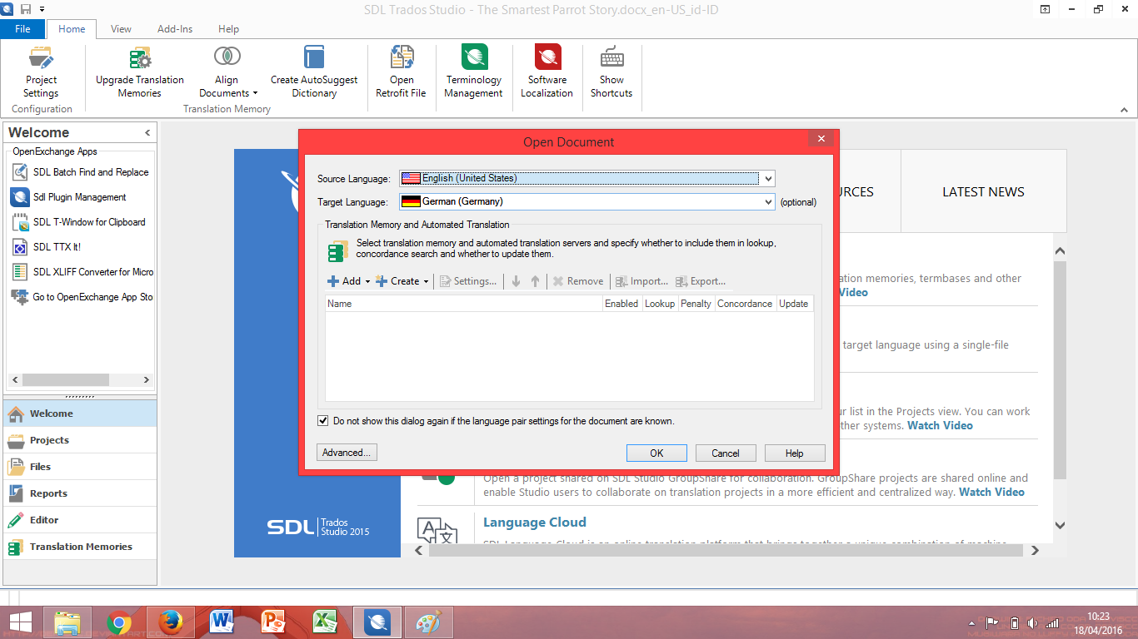
Task: Expand the Align Documents dropdown
Action: click(x=257, y=93)
